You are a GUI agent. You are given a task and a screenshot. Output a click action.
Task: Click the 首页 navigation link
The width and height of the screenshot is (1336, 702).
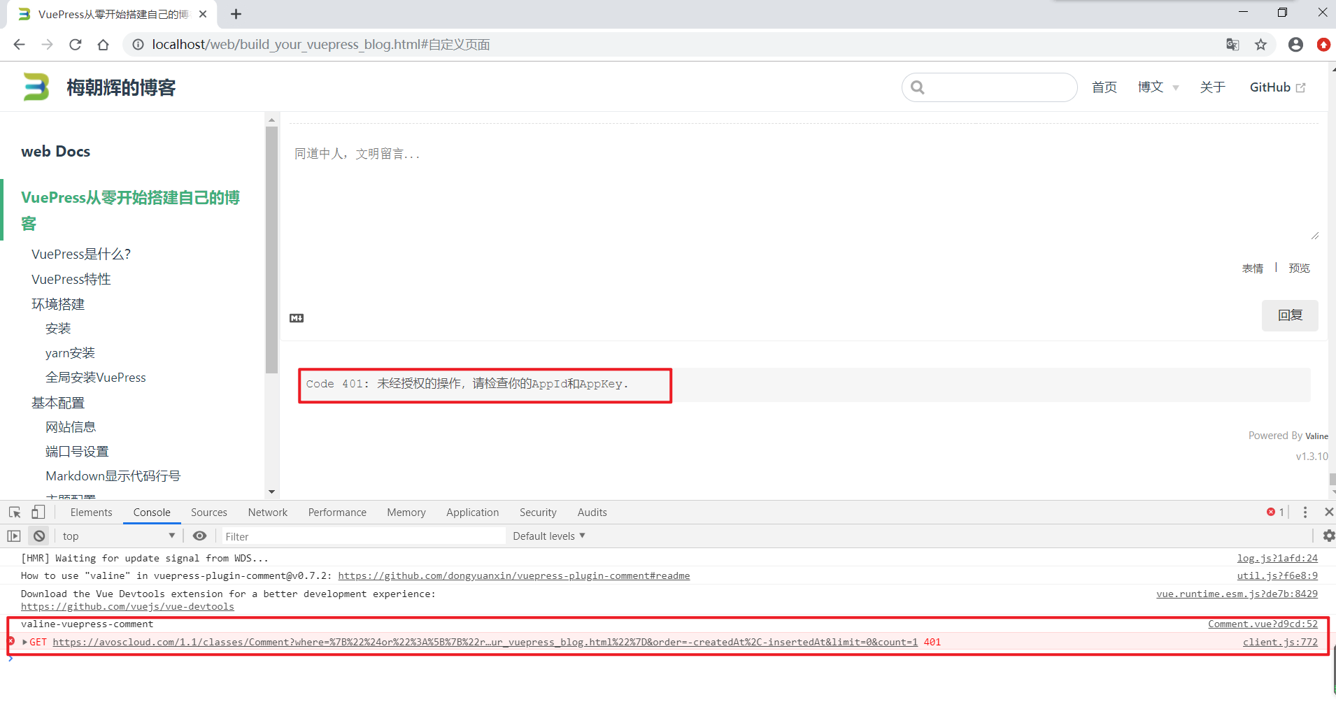coord(1104,87)
